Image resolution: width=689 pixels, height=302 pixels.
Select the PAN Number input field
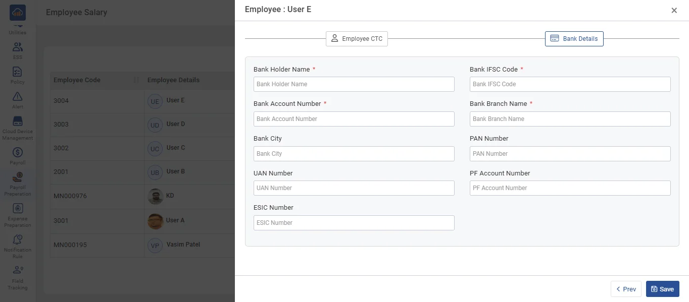coord(570,154)
